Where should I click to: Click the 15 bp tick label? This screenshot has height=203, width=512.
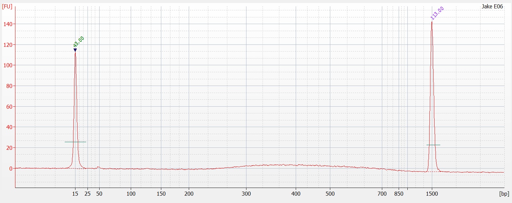click(x=75, y=193)
